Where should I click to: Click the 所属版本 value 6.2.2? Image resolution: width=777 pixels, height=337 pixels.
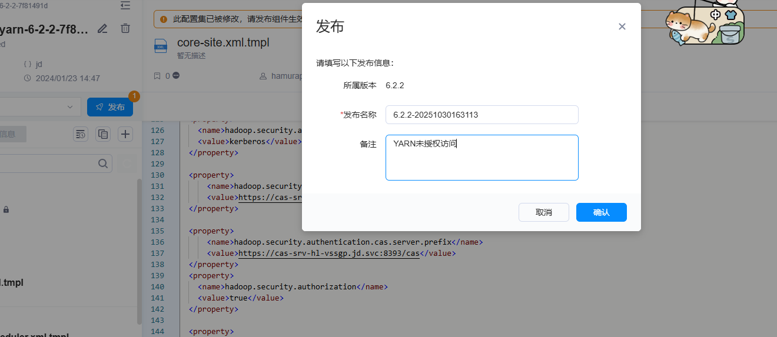pyautogui.click(x=395, y=85)
